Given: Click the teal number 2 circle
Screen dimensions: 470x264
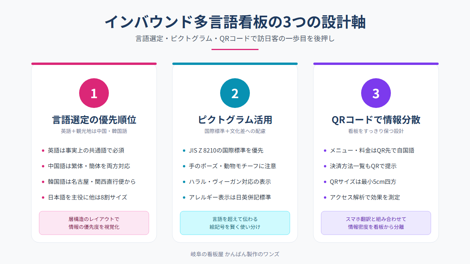Looking at the screenshot, I should pyautogui.click(x=235, y=93).
